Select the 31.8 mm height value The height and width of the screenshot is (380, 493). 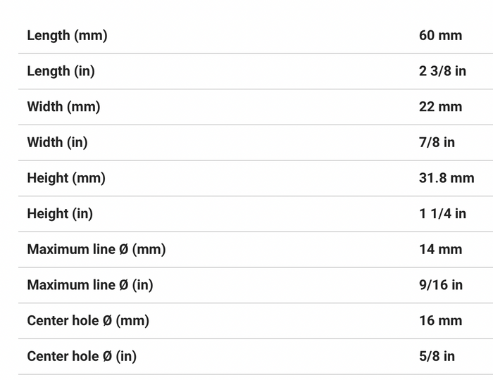tap(447, 178)
